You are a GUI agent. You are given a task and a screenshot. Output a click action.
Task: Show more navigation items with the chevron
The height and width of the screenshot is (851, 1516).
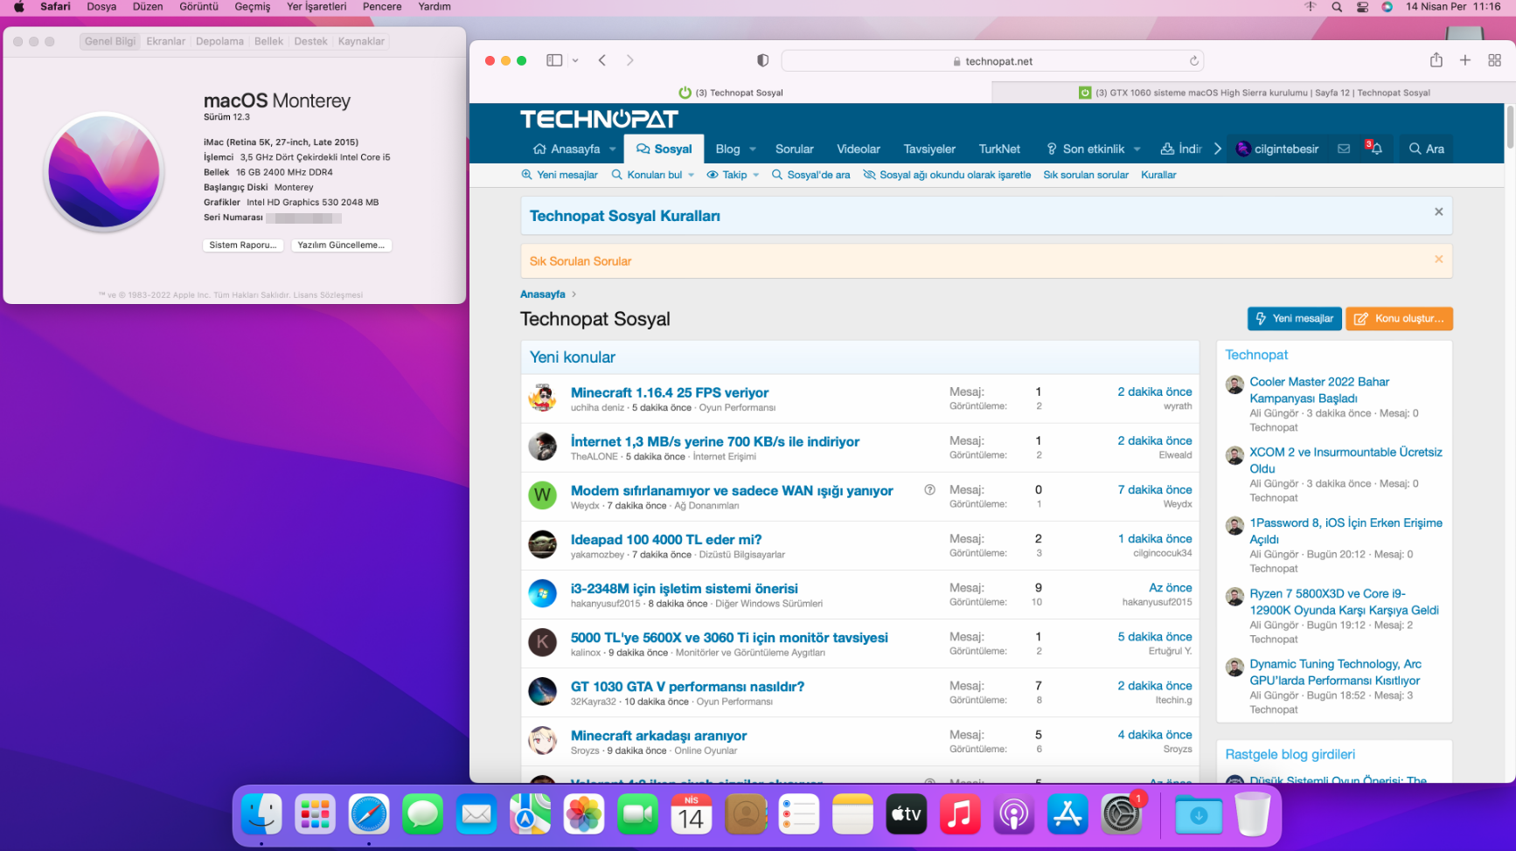pos(1217,149)
